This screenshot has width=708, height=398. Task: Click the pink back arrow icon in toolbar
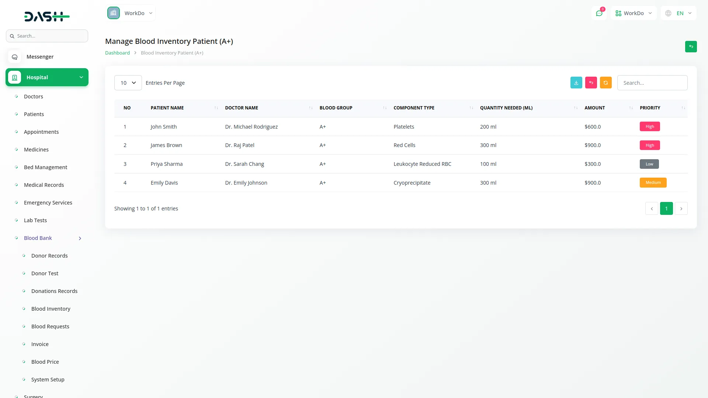coord(591,83)
